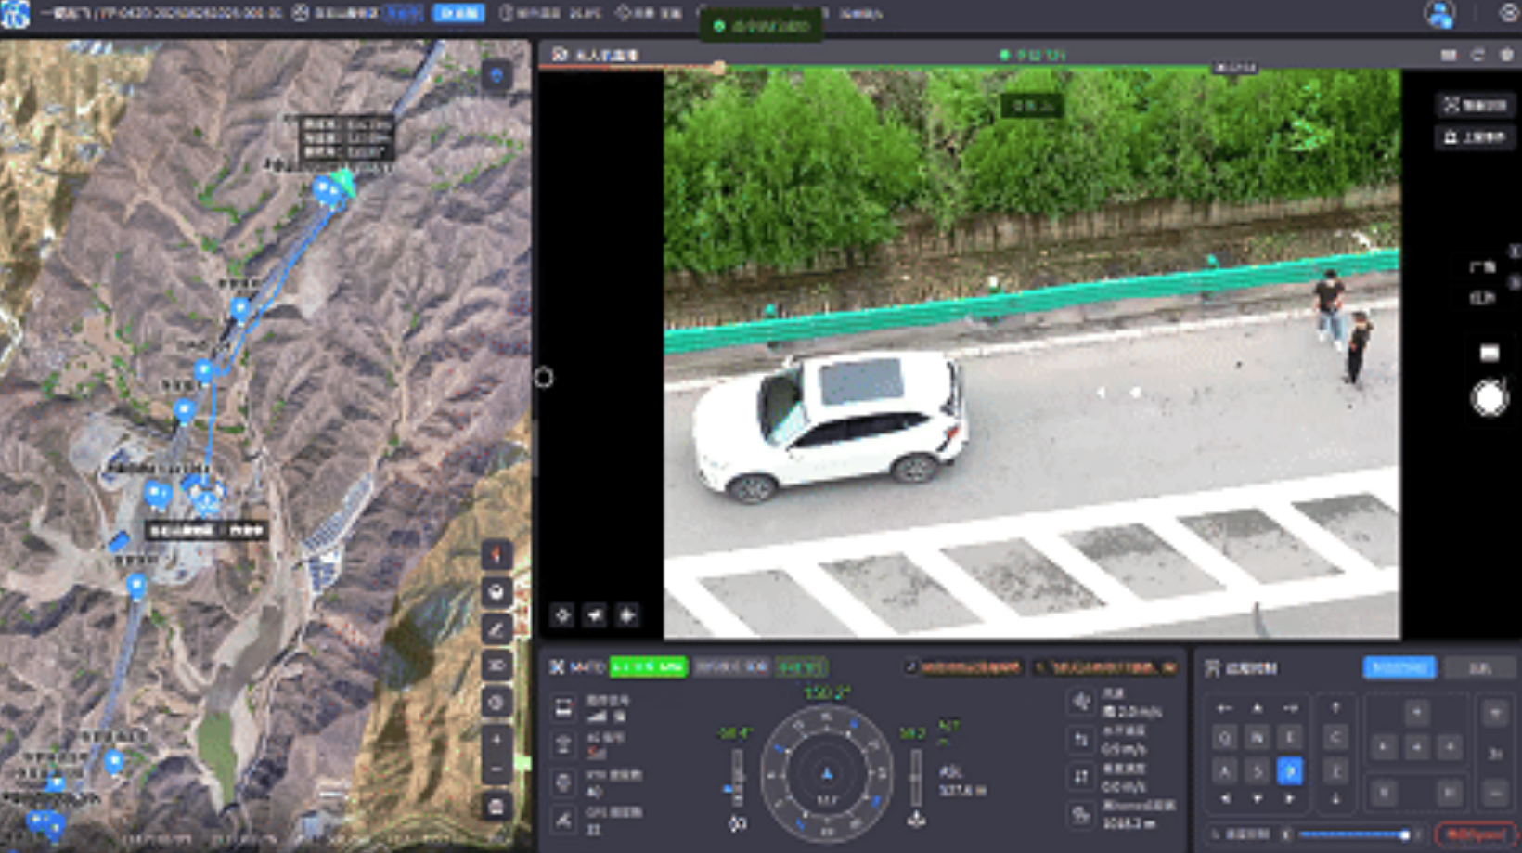This screenshot has width=1522, height=853.
Task: Click the E rotate-right key button
Action: pyautogui.click(x=1290, y=738)
